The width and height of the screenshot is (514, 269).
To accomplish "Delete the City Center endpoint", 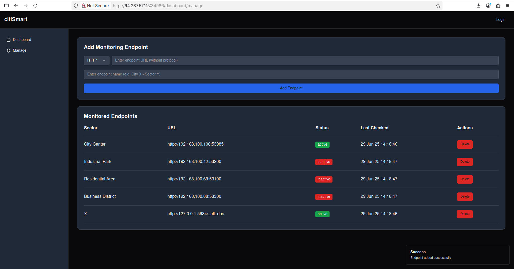I will pos(465,145).
